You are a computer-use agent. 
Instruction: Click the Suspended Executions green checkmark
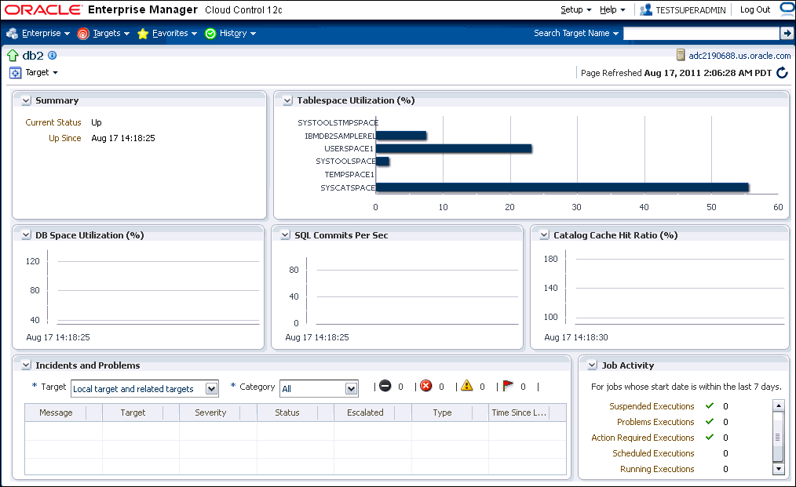pos(710,406)
